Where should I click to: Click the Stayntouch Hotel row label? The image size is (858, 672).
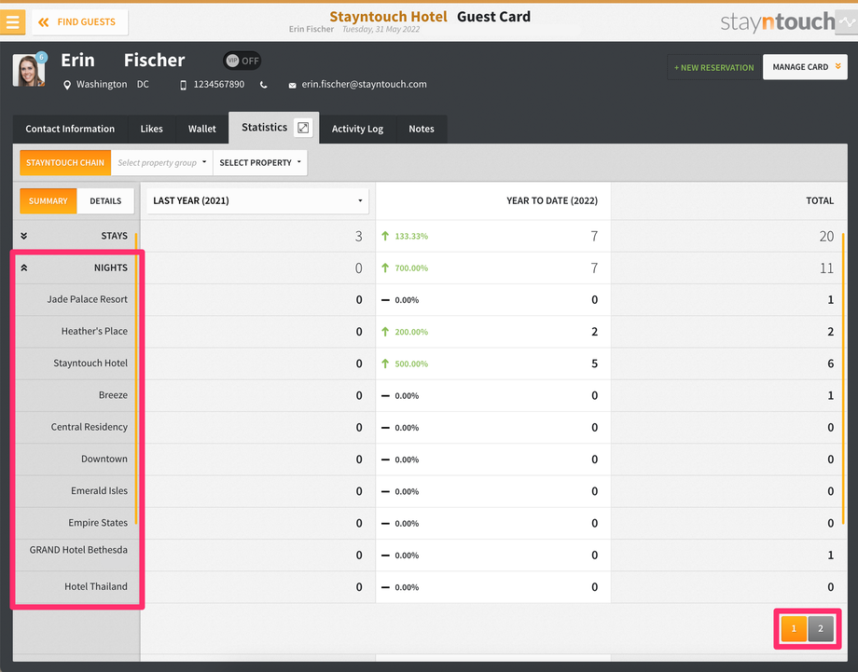click(90, 363)
